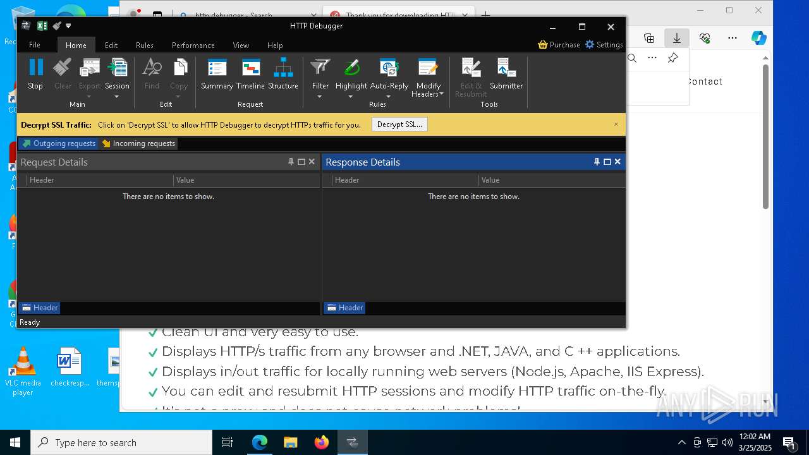Expand the Export dropdown arrow
809x455 pixels.
(x=89, y=97)
